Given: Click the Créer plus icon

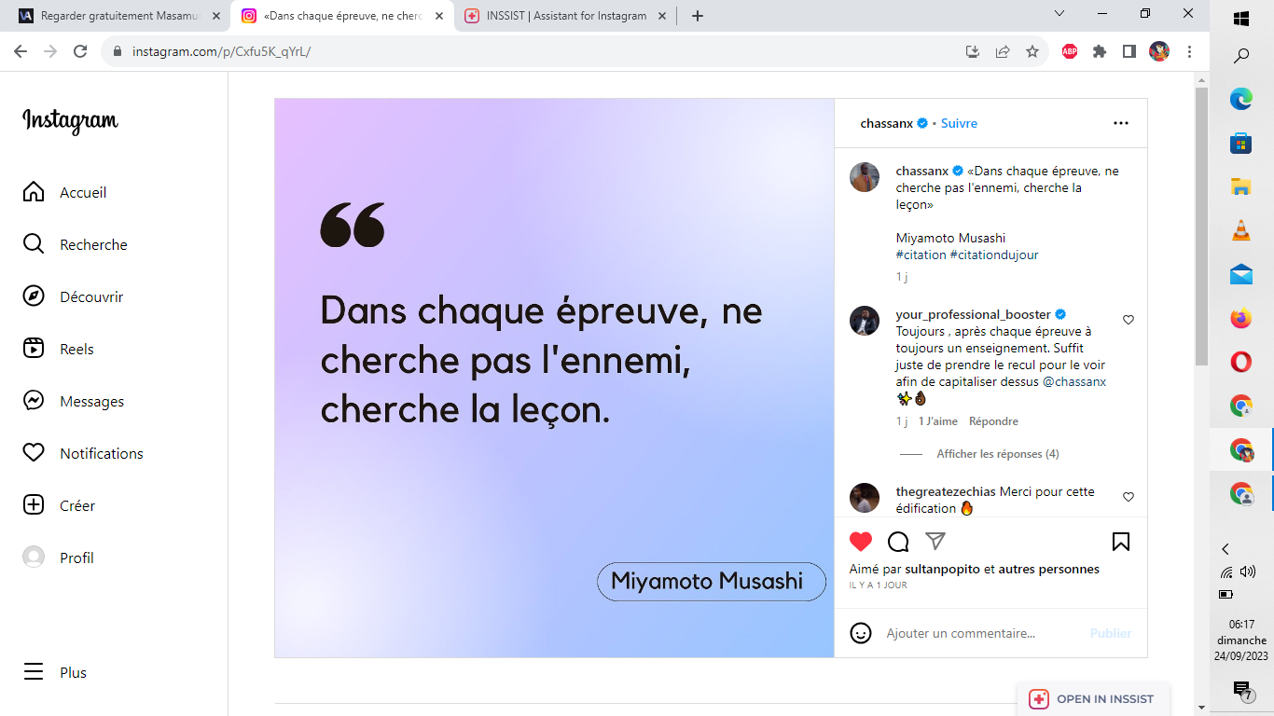Looking at the screenshot, I should click(x=34, y=505).
